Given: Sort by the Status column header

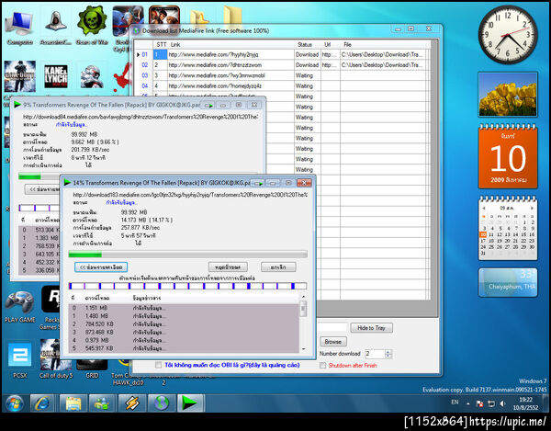Looking at the screenshot, I should click(307, 45).
